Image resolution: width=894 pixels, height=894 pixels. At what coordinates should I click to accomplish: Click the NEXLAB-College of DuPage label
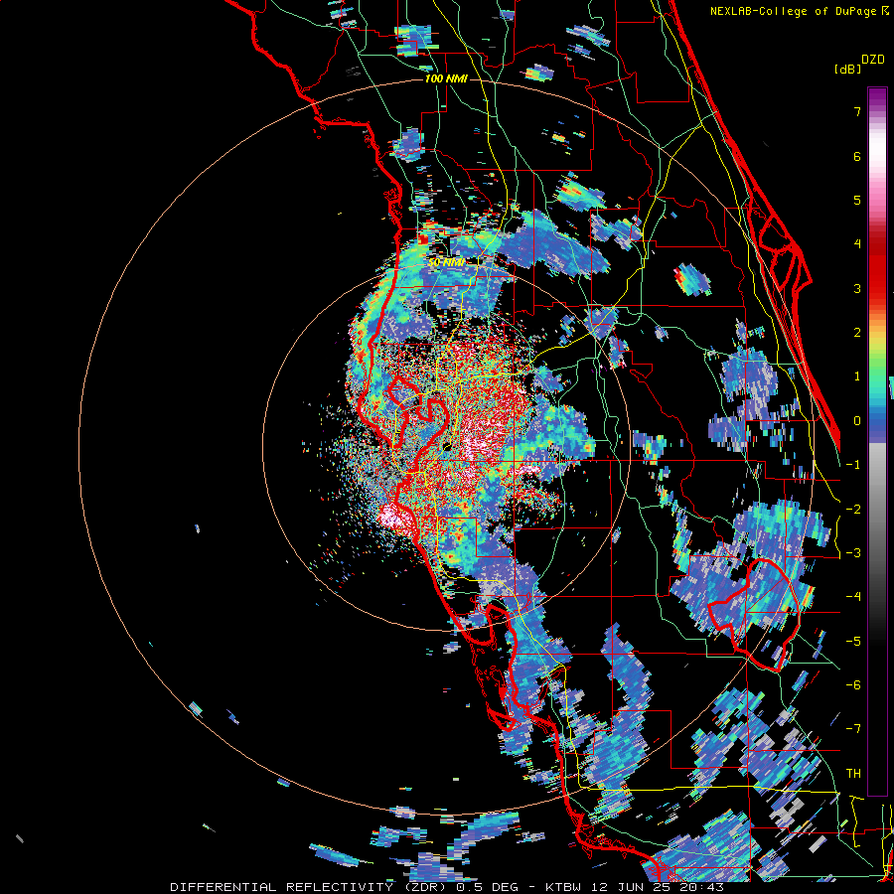tap(799, 11)
